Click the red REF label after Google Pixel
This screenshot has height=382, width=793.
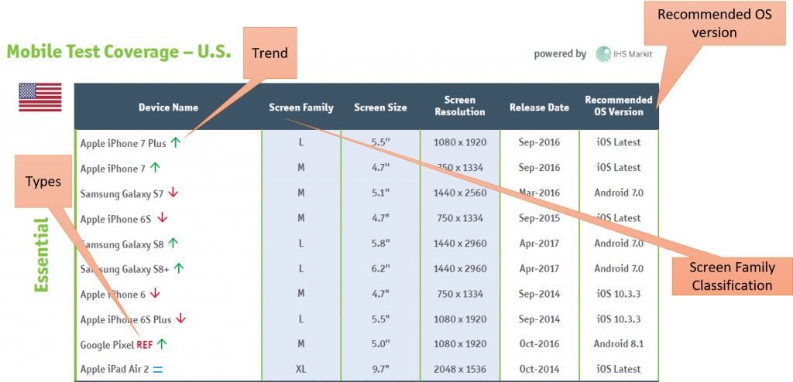click(x=144, y=345)
